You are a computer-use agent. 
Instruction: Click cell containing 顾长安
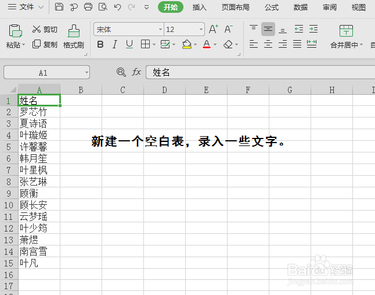pyautogui.click(x=39, y=205)
